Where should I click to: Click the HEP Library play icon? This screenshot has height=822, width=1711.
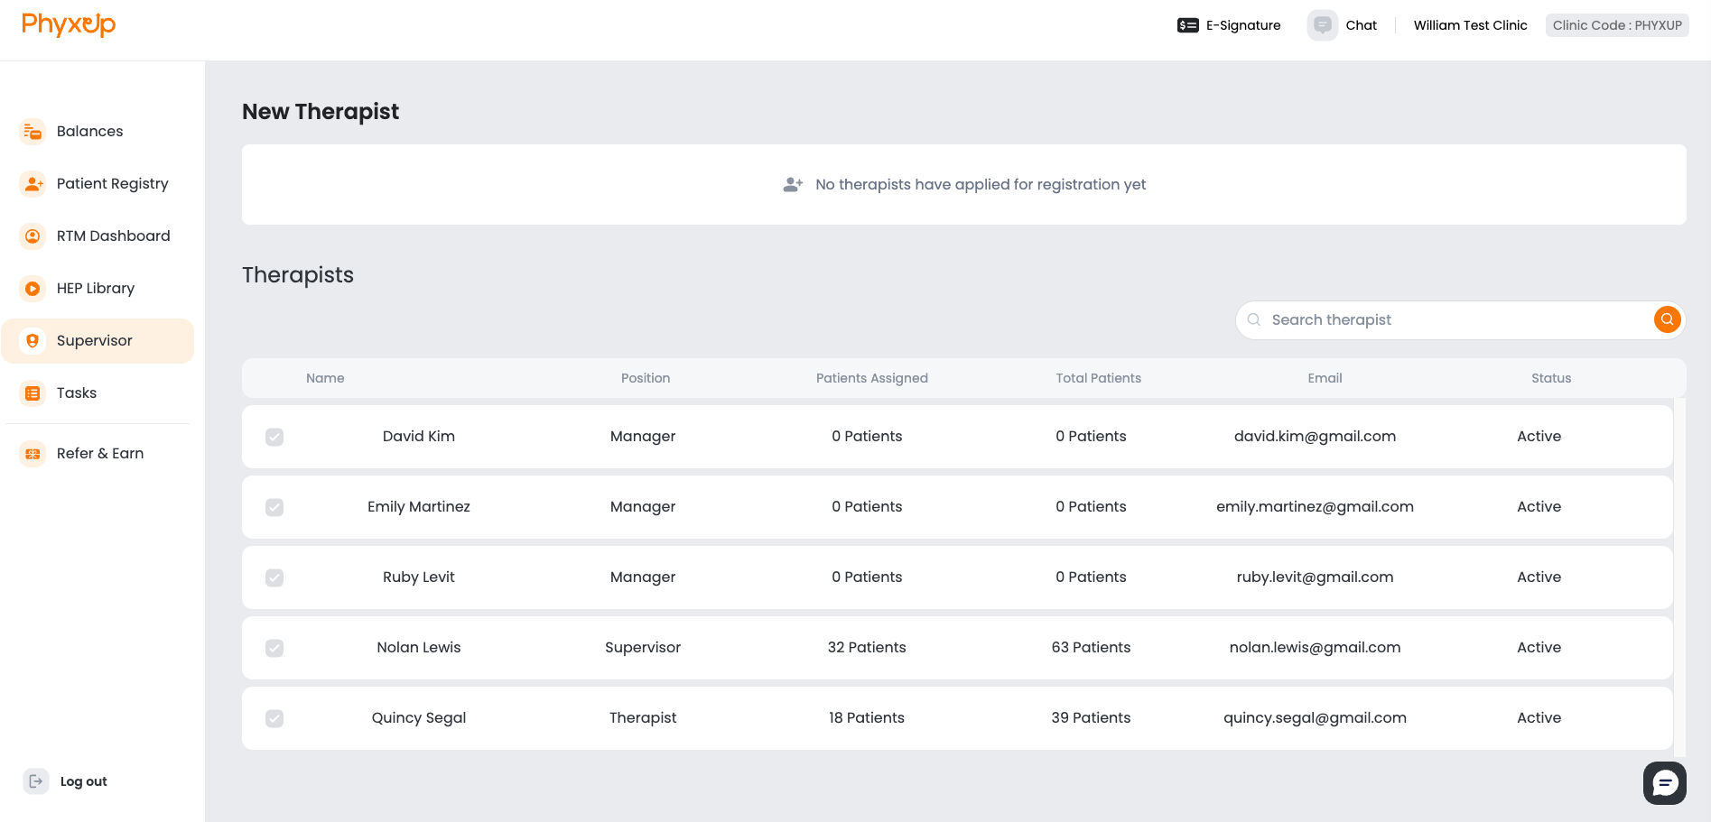click(33, 288)
